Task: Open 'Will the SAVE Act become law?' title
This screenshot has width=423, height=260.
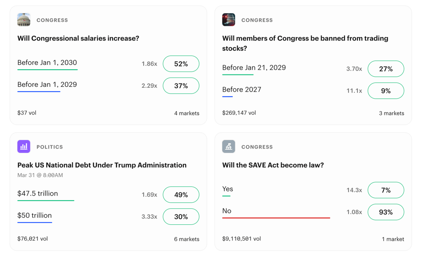Action: [273, 165]
